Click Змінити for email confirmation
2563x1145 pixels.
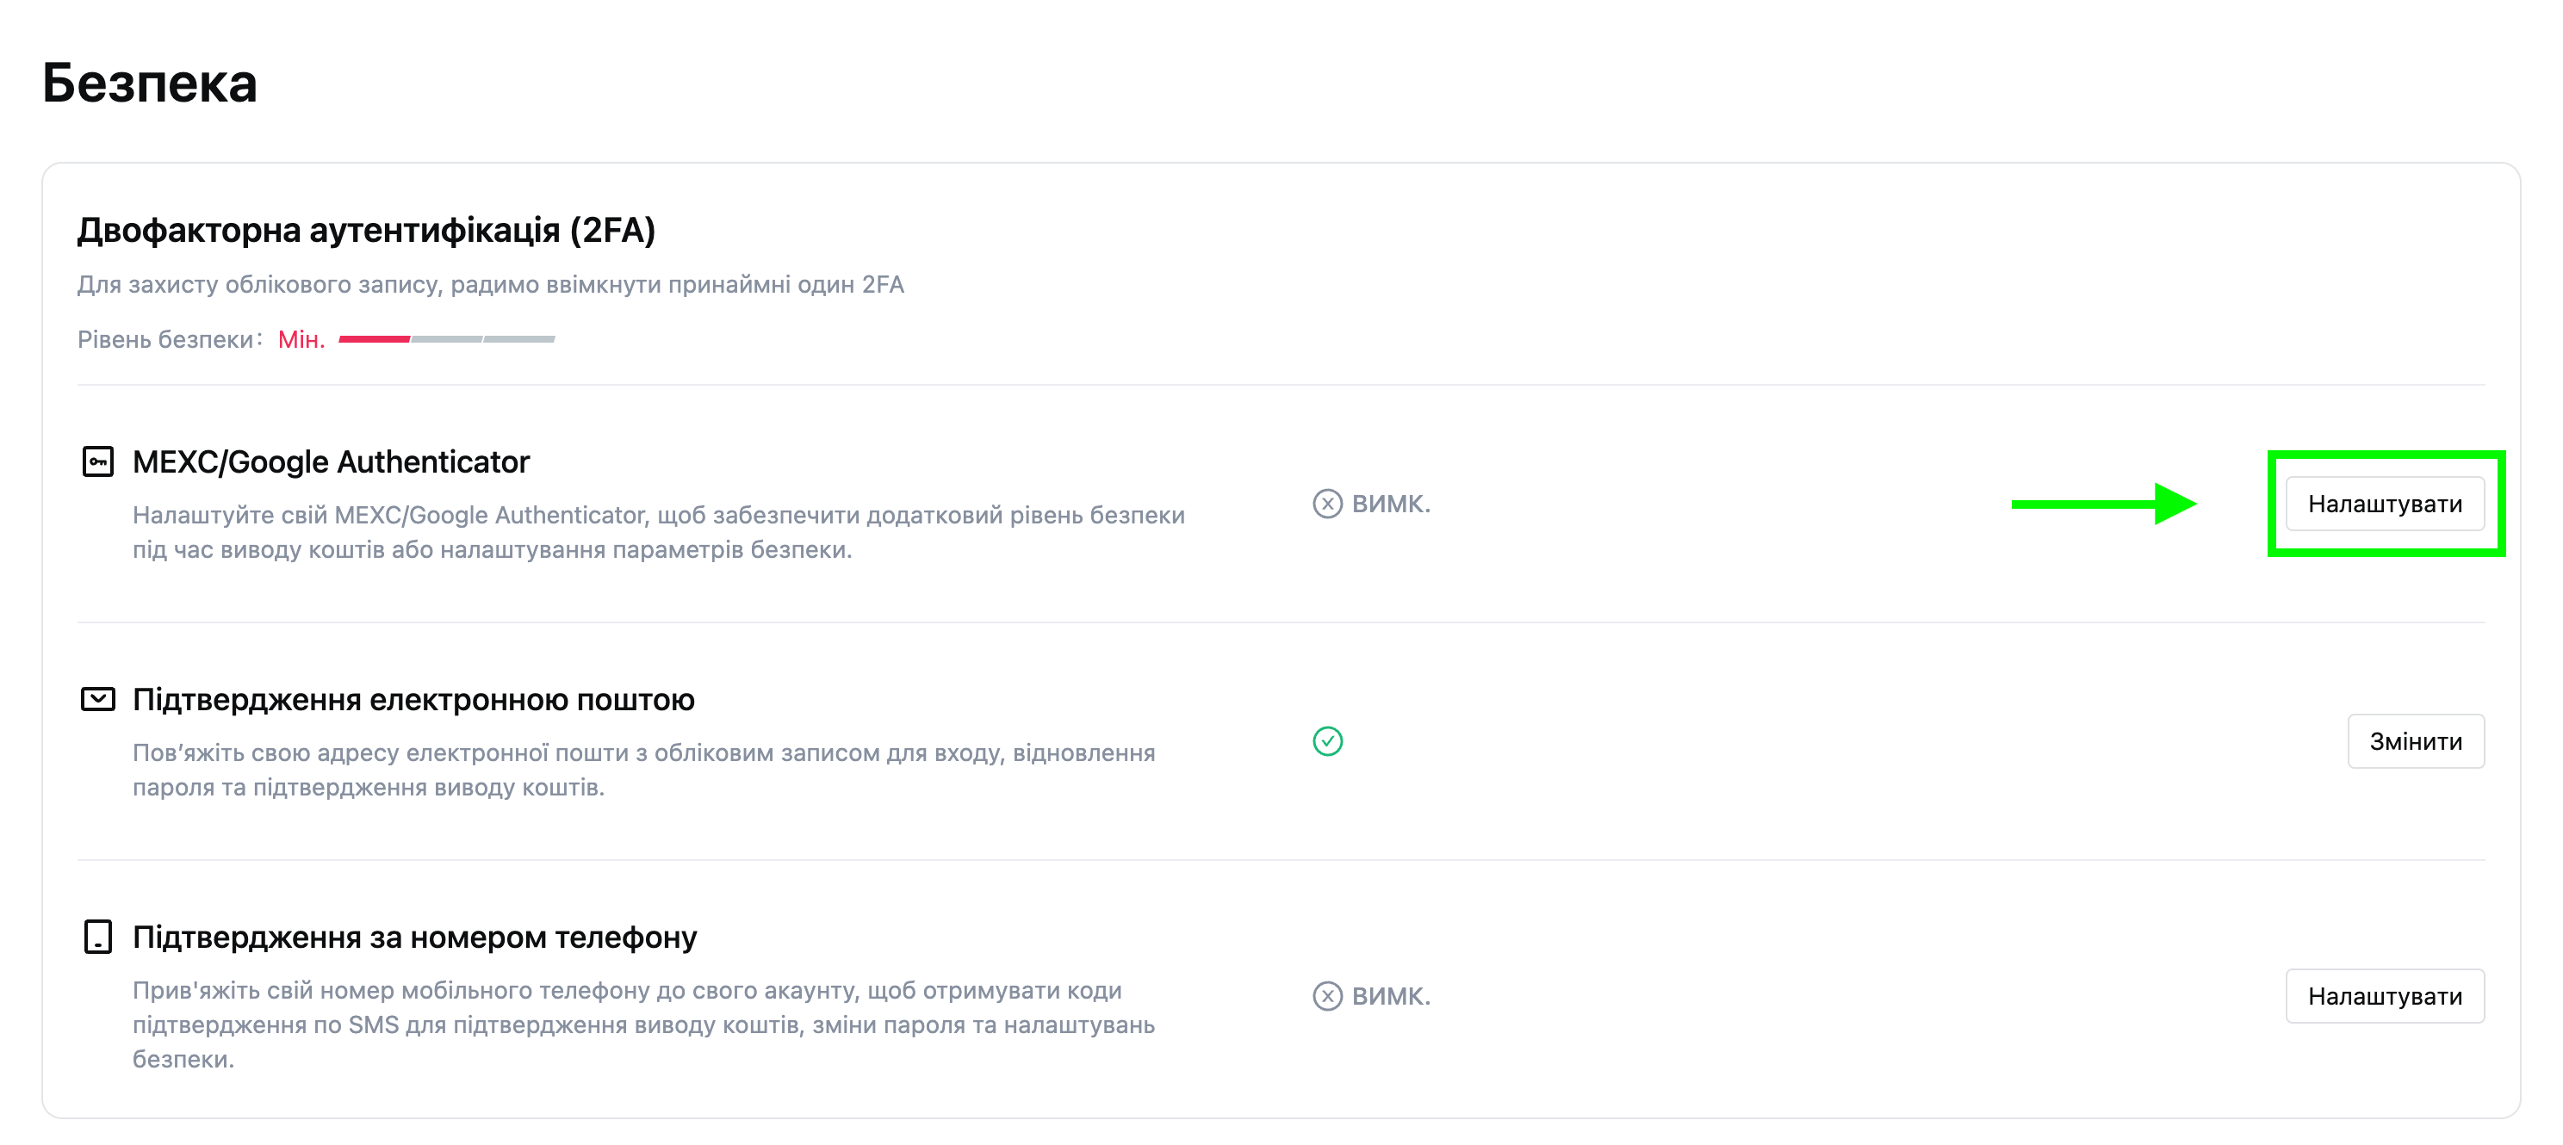pyautogui.click(x=2415, y=741)
